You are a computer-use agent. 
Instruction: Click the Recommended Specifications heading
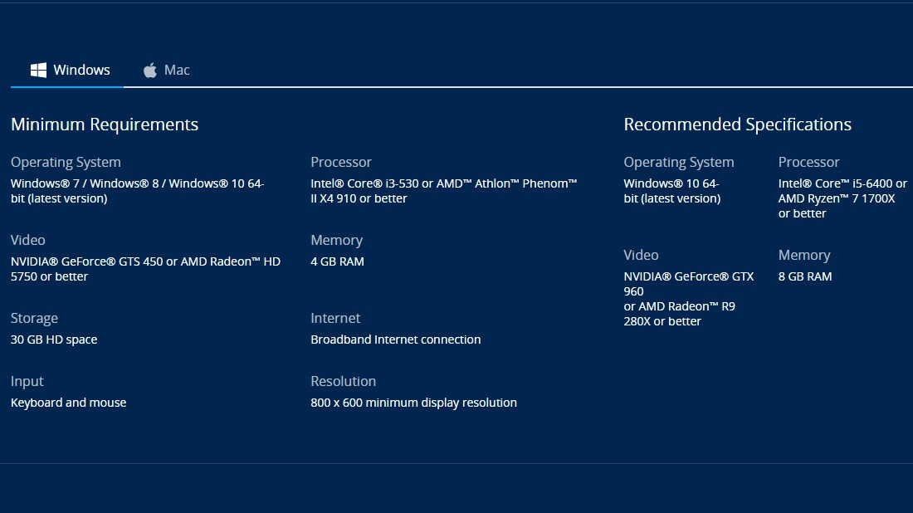[737, 124]
